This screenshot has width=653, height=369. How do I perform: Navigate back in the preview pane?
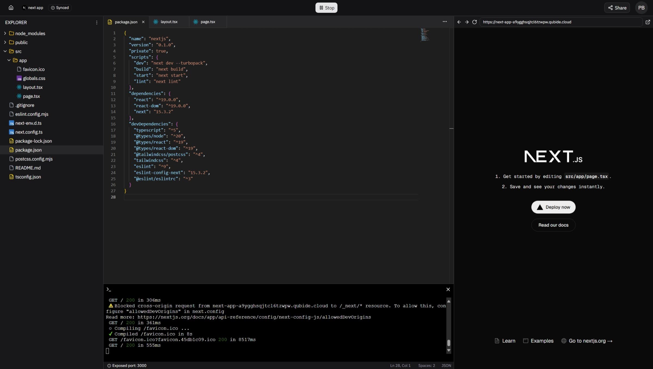coord(459,22)
